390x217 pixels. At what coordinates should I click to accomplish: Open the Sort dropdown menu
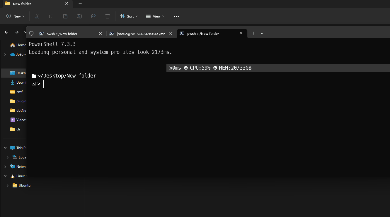point(129,16)
